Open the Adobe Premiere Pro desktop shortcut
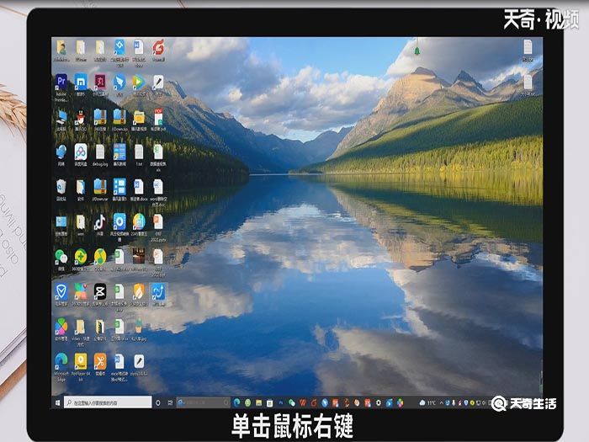The height and width of the screenshot is (442, 589). click(x=61, y=82)
